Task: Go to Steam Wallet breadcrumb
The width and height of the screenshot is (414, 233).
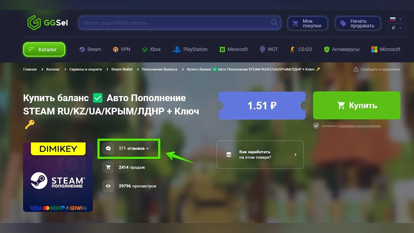Action: click(x=121, y=69)
